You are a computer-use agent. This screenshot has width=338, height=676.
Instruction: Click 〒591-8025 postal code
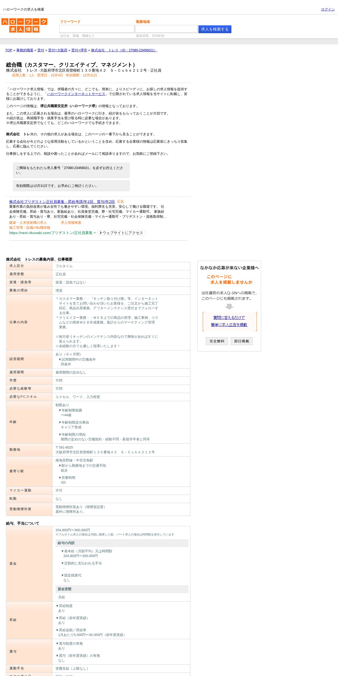coord(64,448)
